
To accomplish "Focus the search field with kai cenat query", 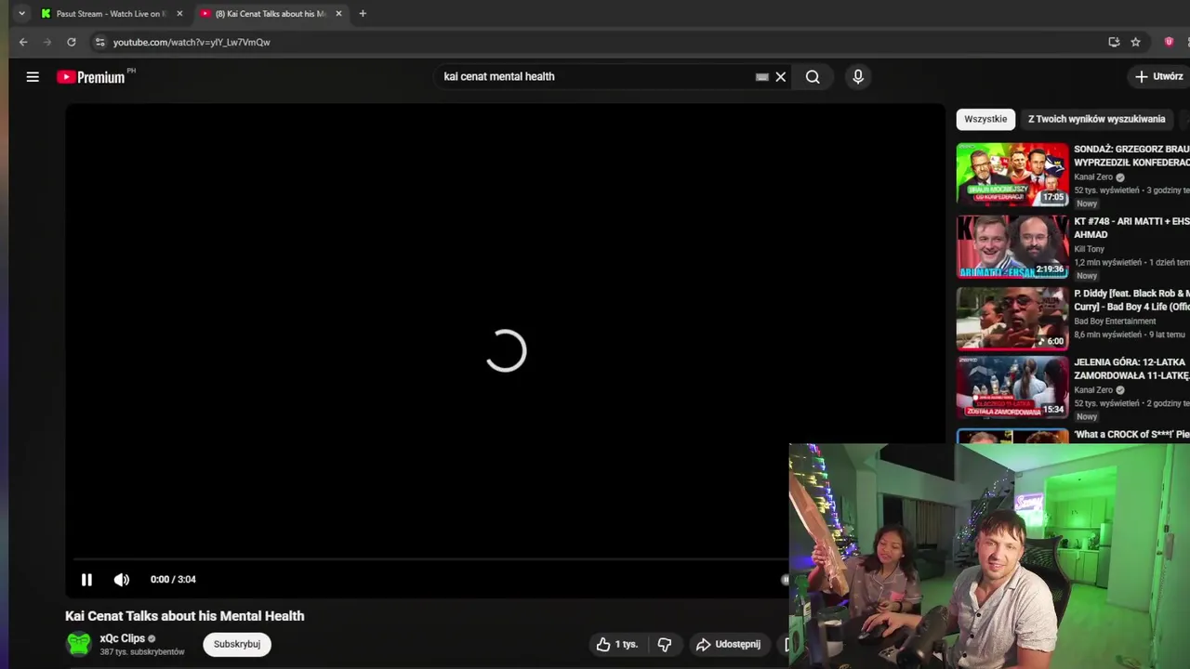I will click(595, 77).
